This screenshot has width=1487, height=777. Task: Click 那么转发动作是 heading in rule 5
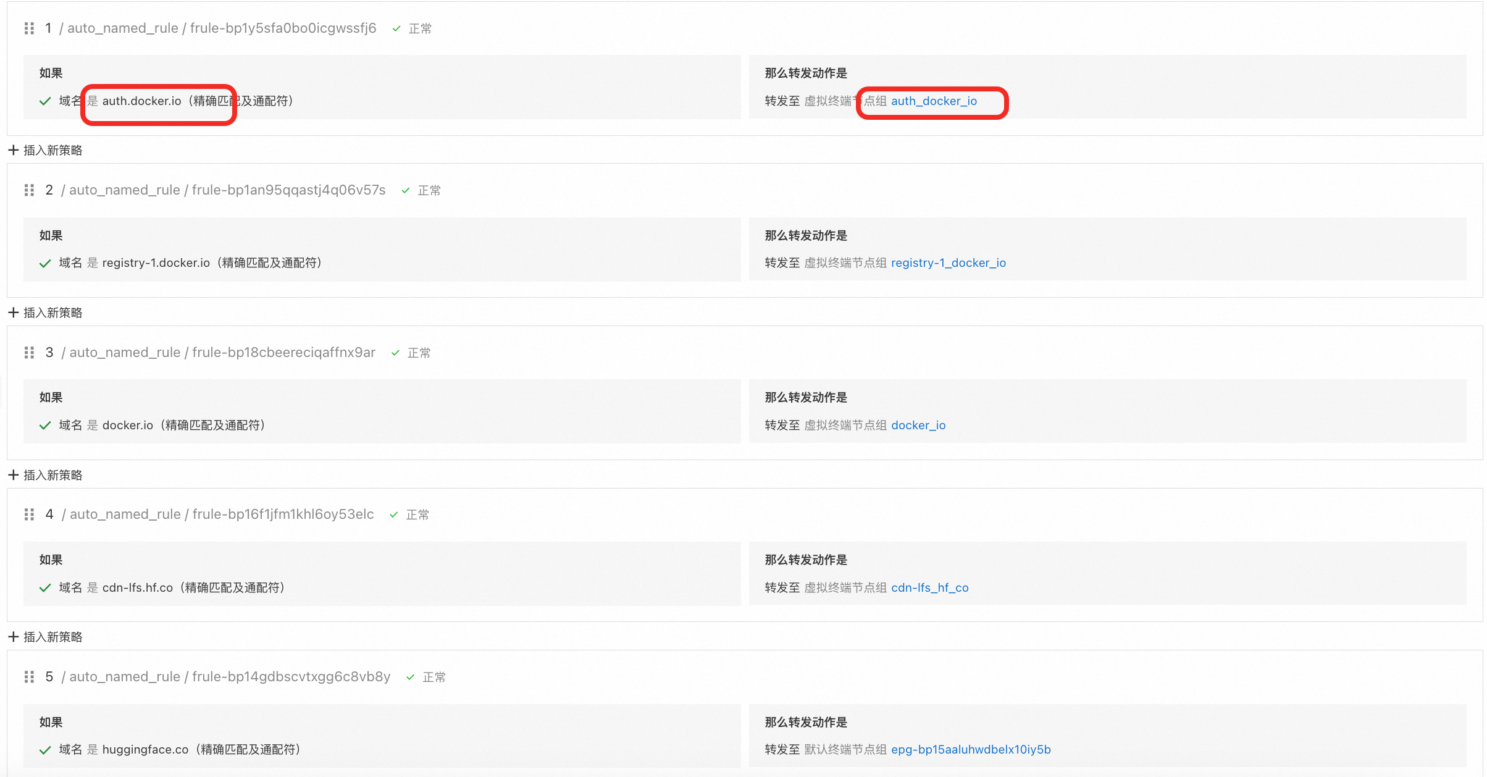click(x=806, y=723)
